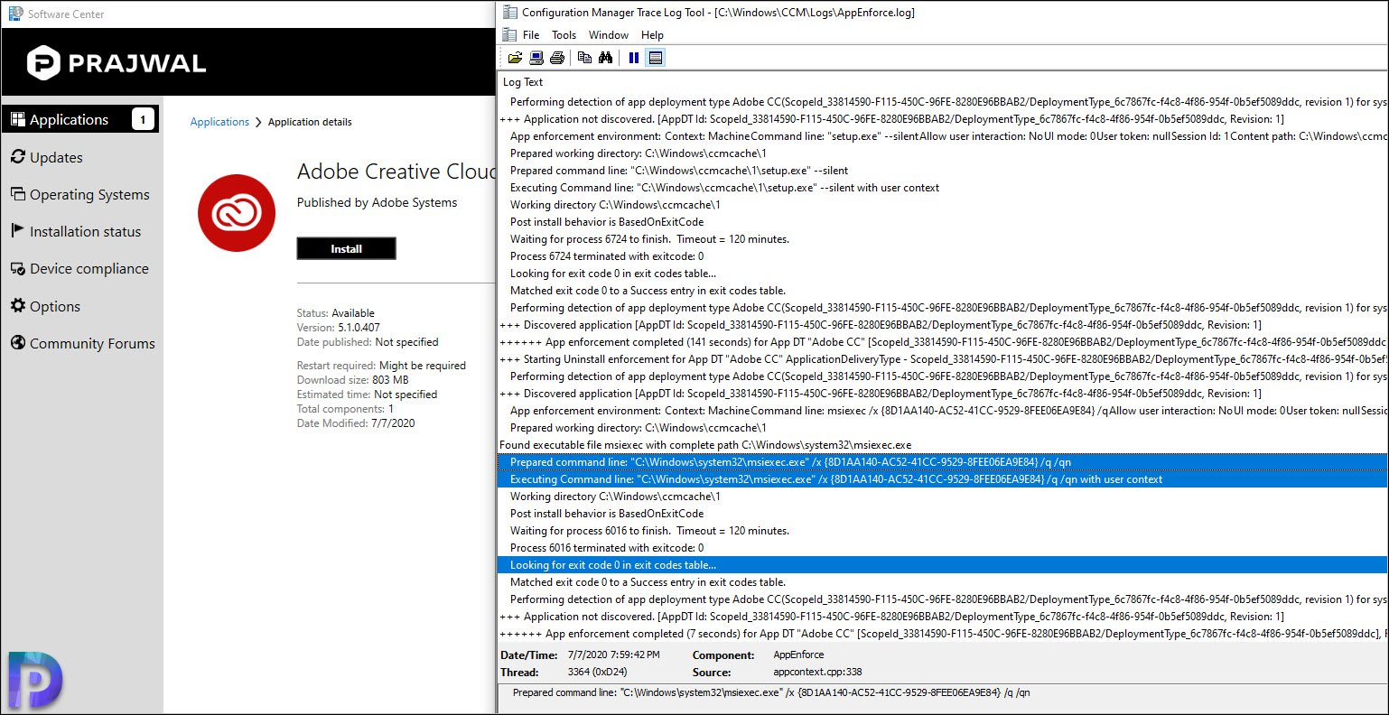Click 'Published by Adobe Systems' text
This screenshot has width=1389, height=715.
click(378, 202)
